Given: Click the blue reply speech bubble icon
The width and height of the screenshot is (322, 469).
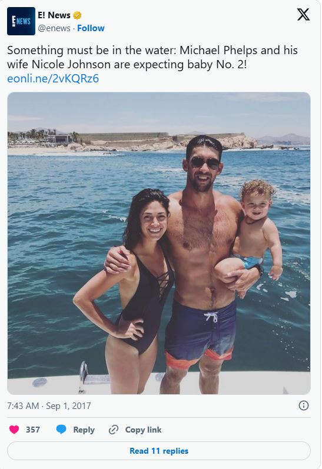Looking at the screenshot, I should click(x=61, y=430).
